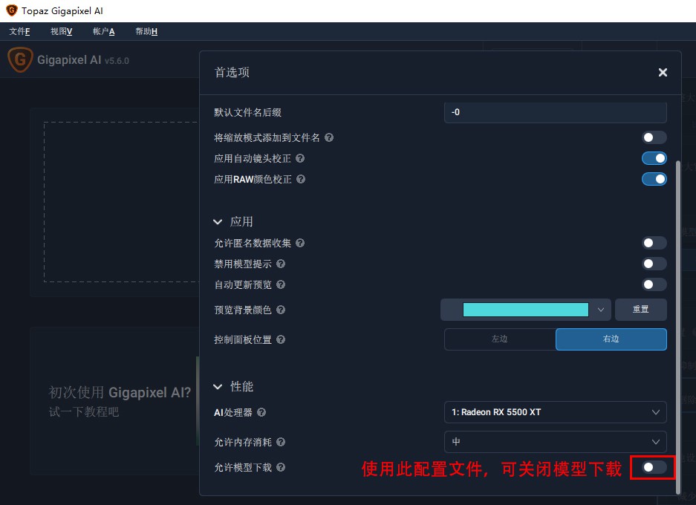Disable 应用RAW颜色校正 switch
The height and width of the screenshot is (505, 696).
click(x=654, y=179)
